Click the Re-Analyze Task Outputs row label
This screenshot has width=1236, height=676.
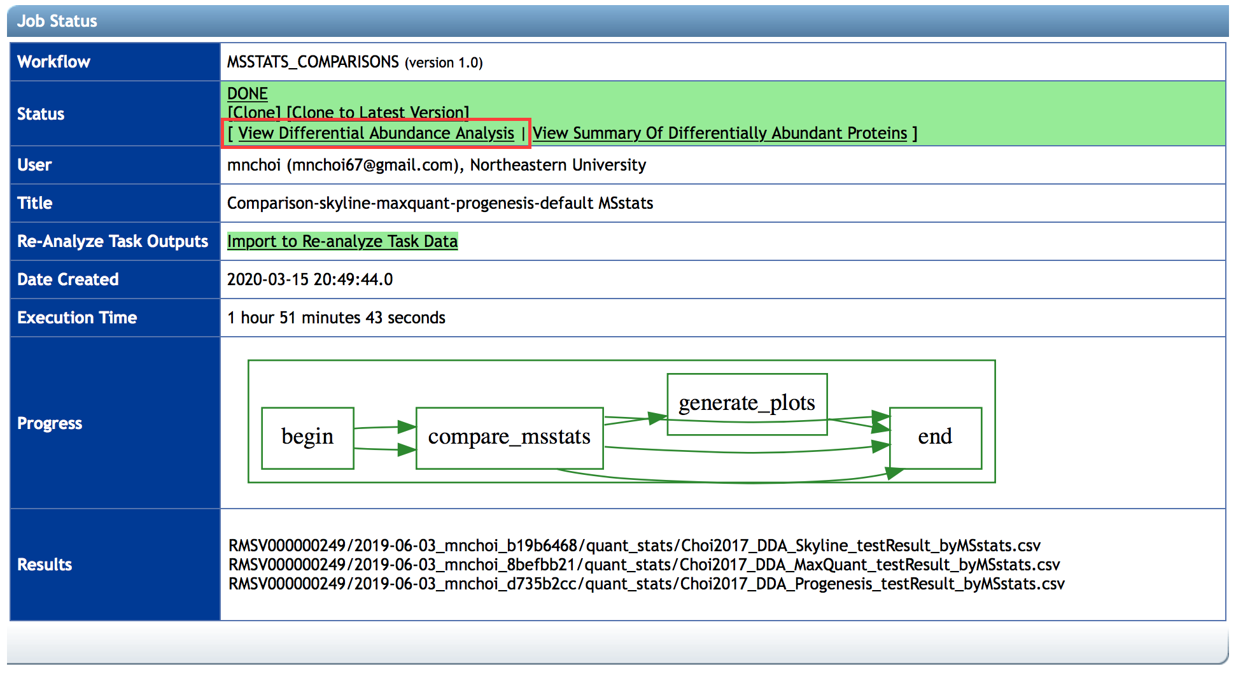[x=113, y=241]
